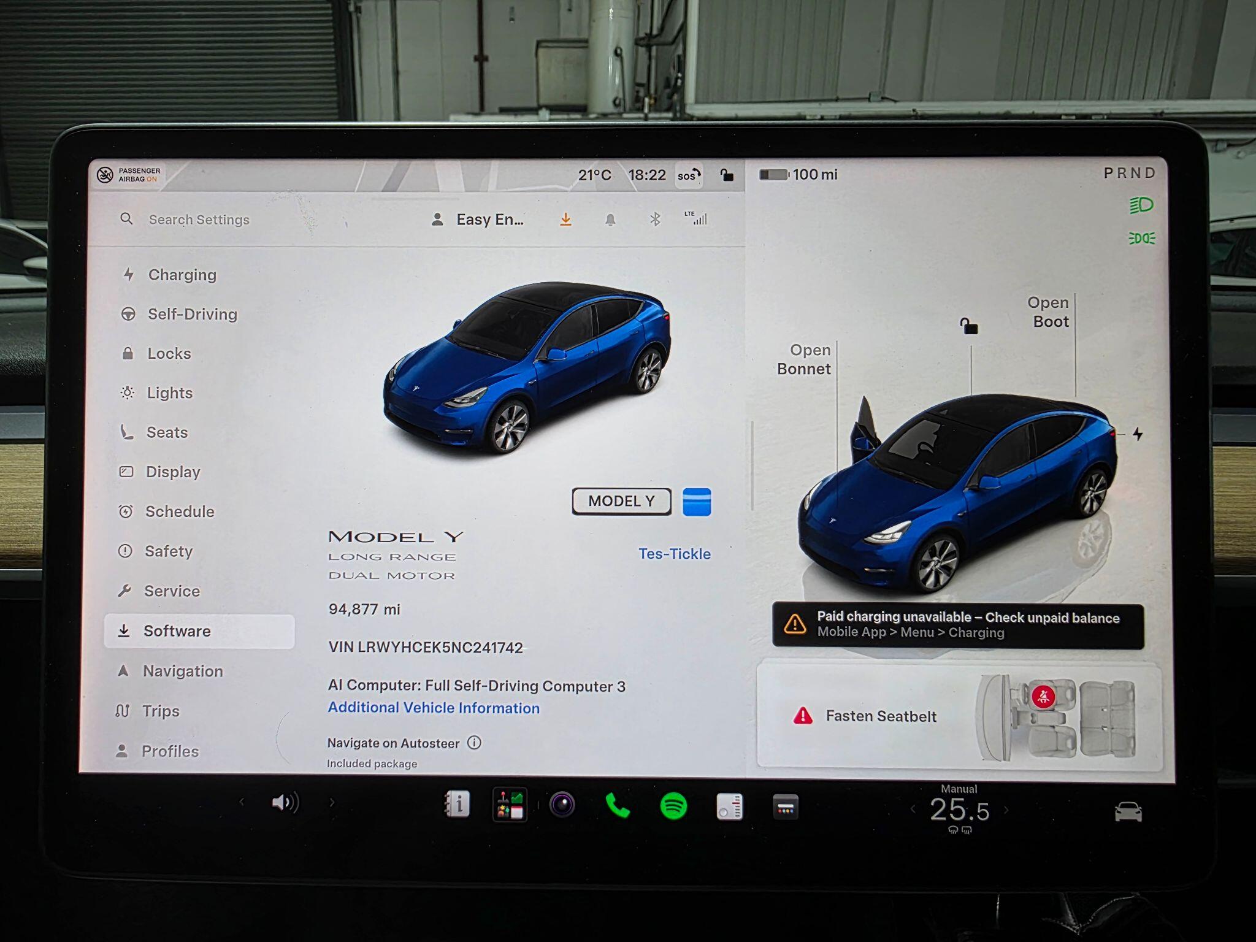Image resolution: width=1256 pixels, height=942 pixels.
Task: Lower cabin temperature with left arrow
Action: 913,810
